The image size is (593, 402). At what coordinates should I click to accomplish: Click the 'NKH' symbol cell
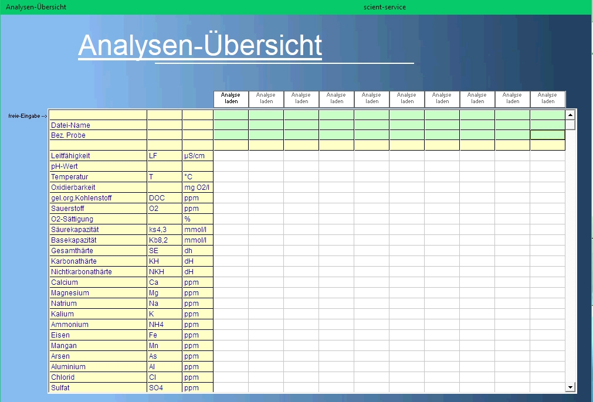coord(164,272)
